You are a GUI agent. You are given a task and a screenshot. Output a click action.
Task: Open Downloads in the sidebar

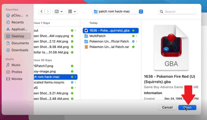pyautogui.click(x=18, y=50)
